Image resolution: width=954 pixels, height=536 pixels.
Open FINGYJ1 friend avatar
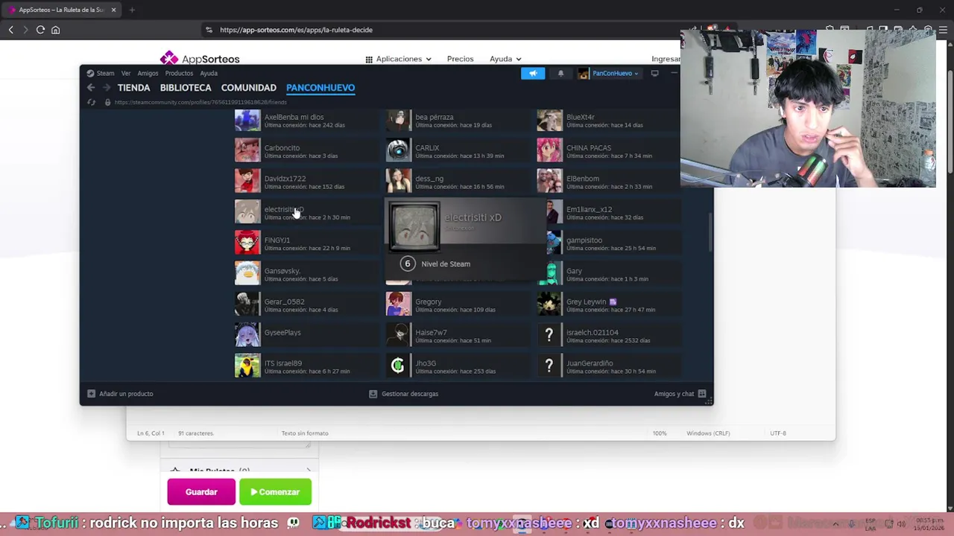tap(247, 243)
